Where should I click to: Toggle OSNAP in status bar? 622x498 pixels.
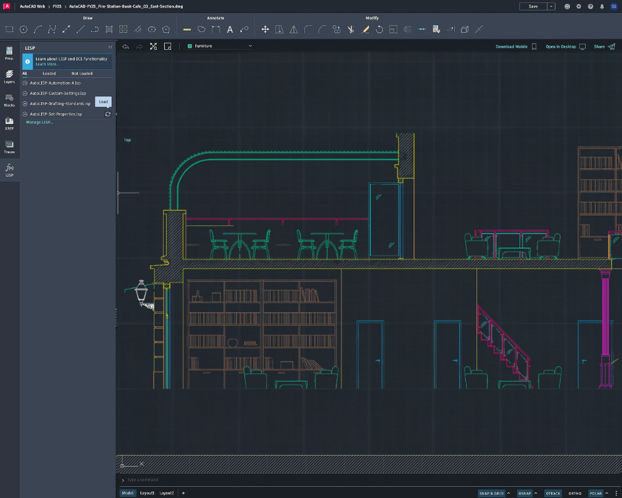524,493
